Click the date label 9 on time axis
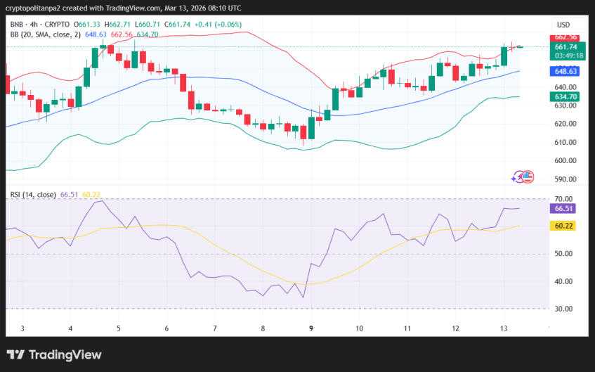The image size is (595, 372). [x=310, y=328]
